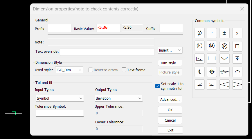The width and height of the screenshot is (252, 139).
Task: Confirm with the OK button
Action: (x=170, y=110)
